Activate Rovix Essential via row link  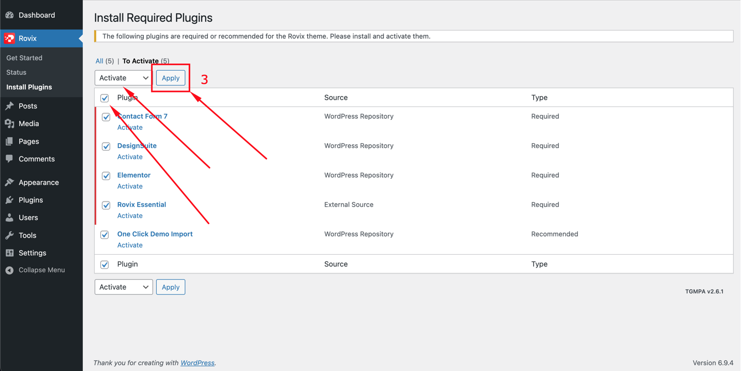pyautogui.click(x=130, y=216)
